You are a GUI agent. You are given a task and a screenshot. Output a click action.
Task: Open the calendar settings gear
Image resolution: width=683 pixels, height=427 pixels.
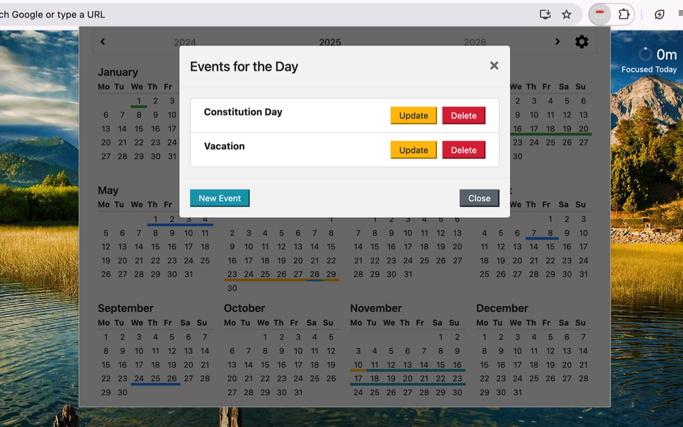pos(582,42)
